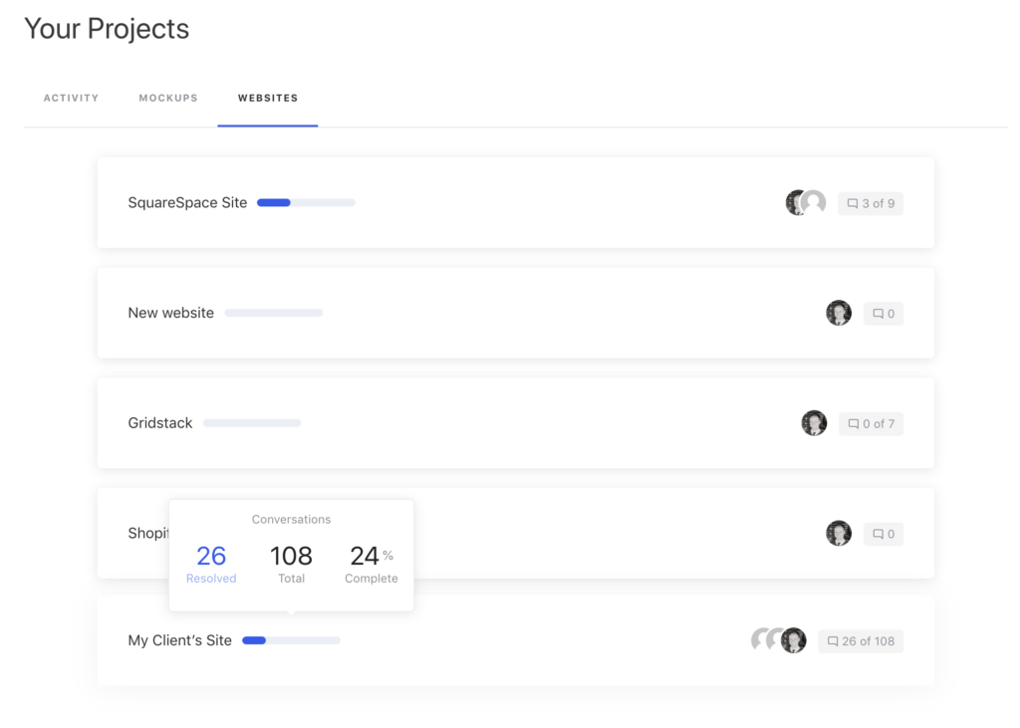The image size is (1020, 728).
Task: Open the 26 of 108 comment badge
Action: 860,640
